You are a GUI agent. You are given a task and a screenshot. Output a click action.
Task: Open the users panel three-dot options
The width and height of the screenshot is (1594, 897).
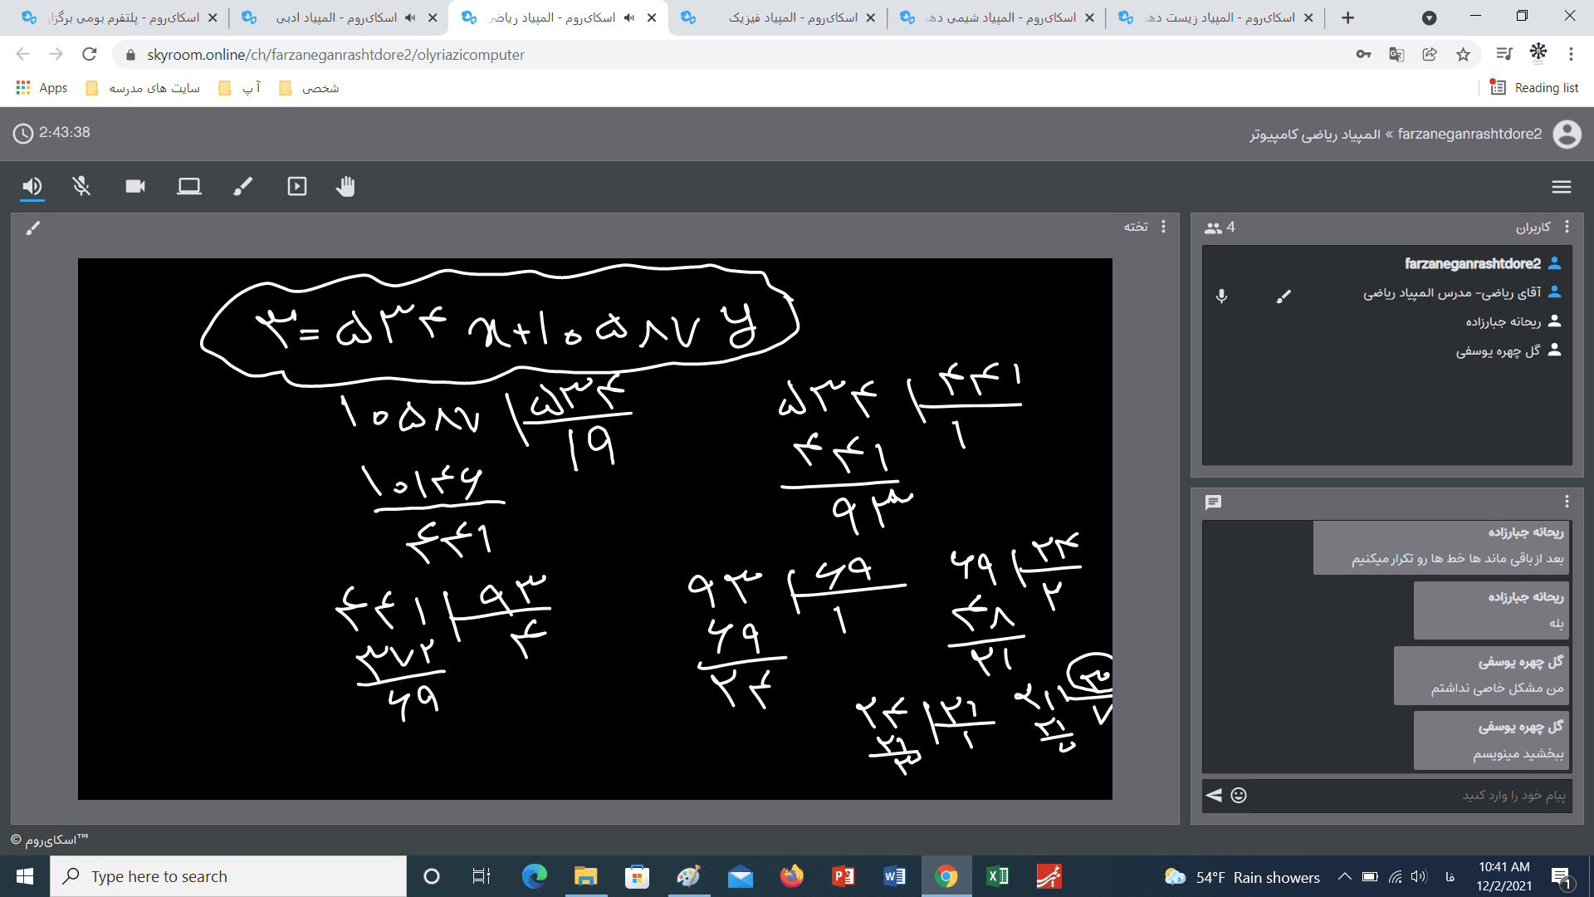pyautogui.click(x=1567, y=227)
